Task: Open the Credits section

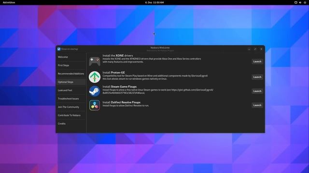Action: (71, 124)
